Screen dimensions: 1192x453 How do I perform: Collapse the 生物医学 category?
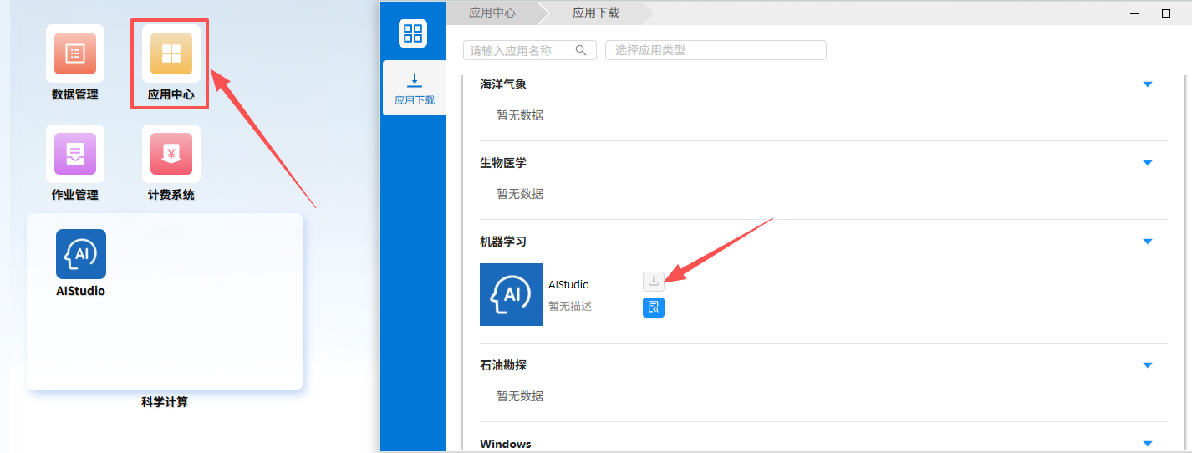(x=1147, y=163)
